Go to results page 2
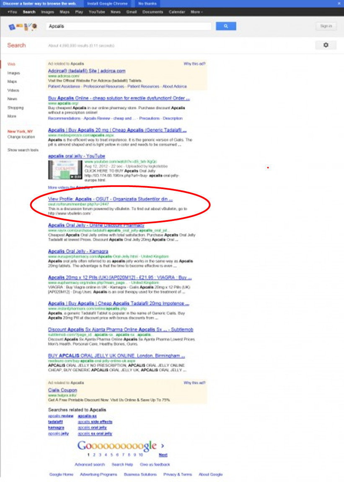The width and height of the screenshot is (344, 482). tap(94, 455)
